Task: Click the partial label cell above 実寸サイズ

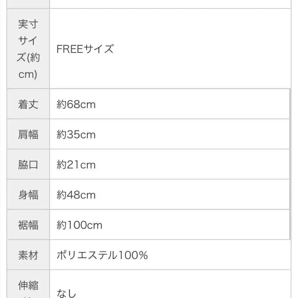Action: (x=28, y=4)
